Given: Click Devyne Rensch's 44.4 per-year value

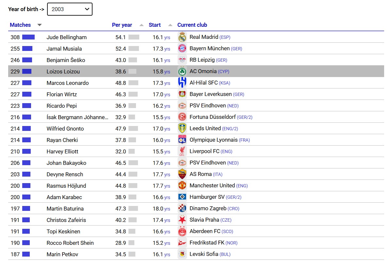Looking at the screenshot, I should [120, 174].
